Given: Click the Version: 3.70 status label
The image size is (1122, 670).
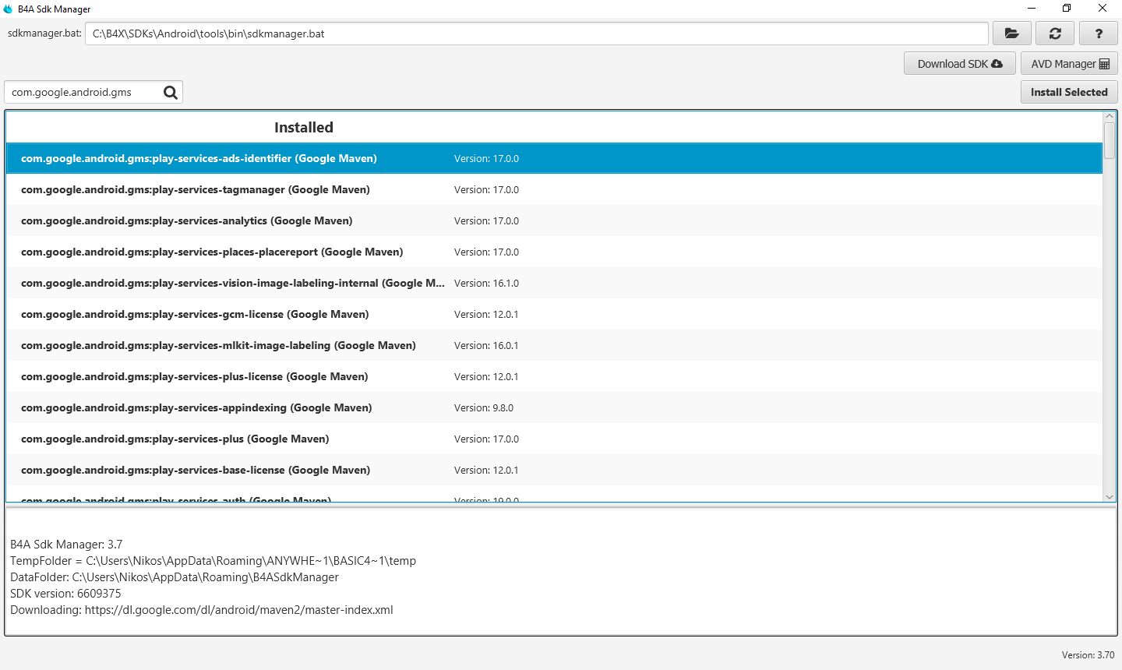Looking at the screenshot, I should (1088, 655).
